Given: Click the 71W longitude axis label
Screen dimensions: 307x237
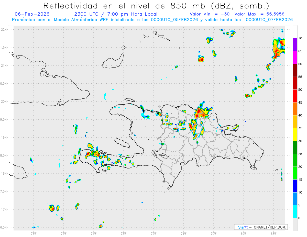Looking at the screenshot, I should tap(183, 233).
